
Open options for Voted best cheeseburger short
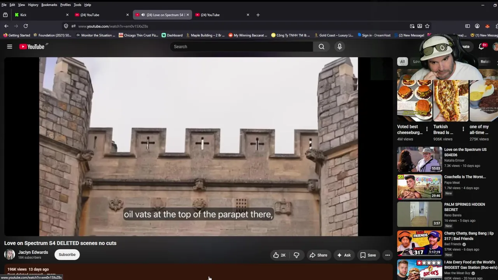427,129
